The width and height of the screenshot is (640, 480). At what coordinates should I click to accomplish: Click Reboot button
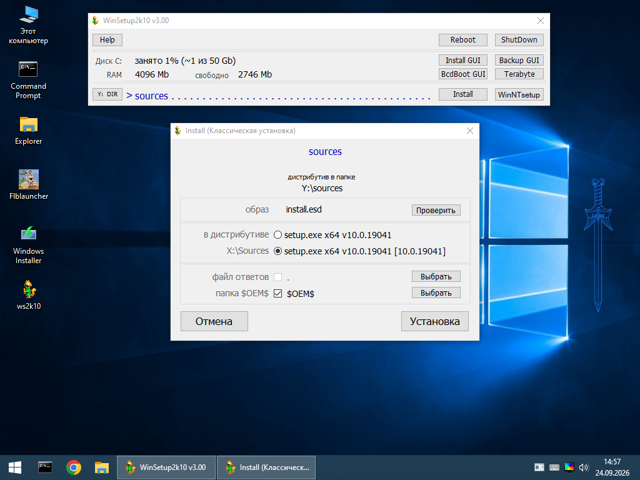[463, 39]
